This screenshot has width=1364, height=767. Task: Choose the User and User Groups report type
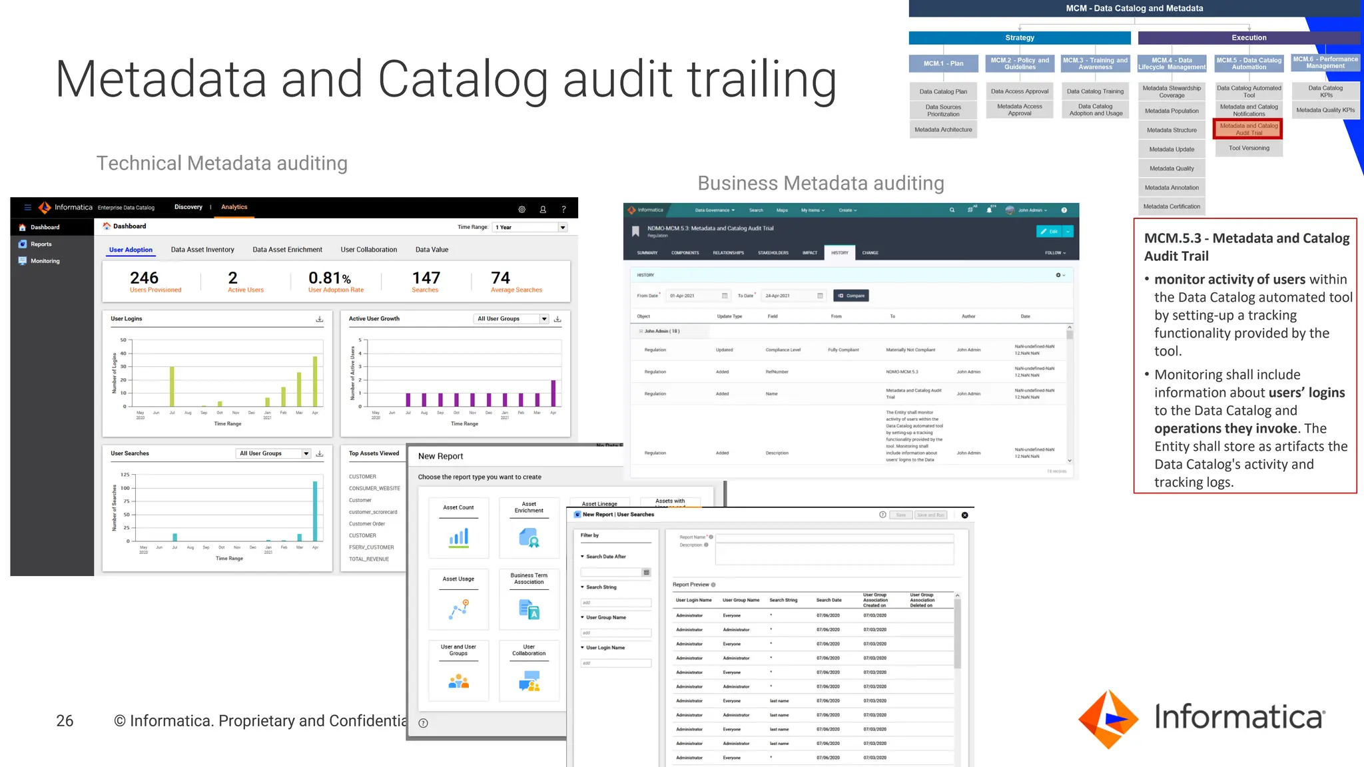459,670
